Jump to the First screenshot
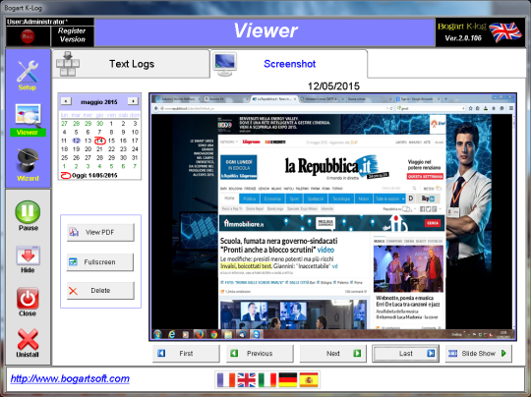The height and width of the screenshot is (397, 531). [x=186, y=354]
